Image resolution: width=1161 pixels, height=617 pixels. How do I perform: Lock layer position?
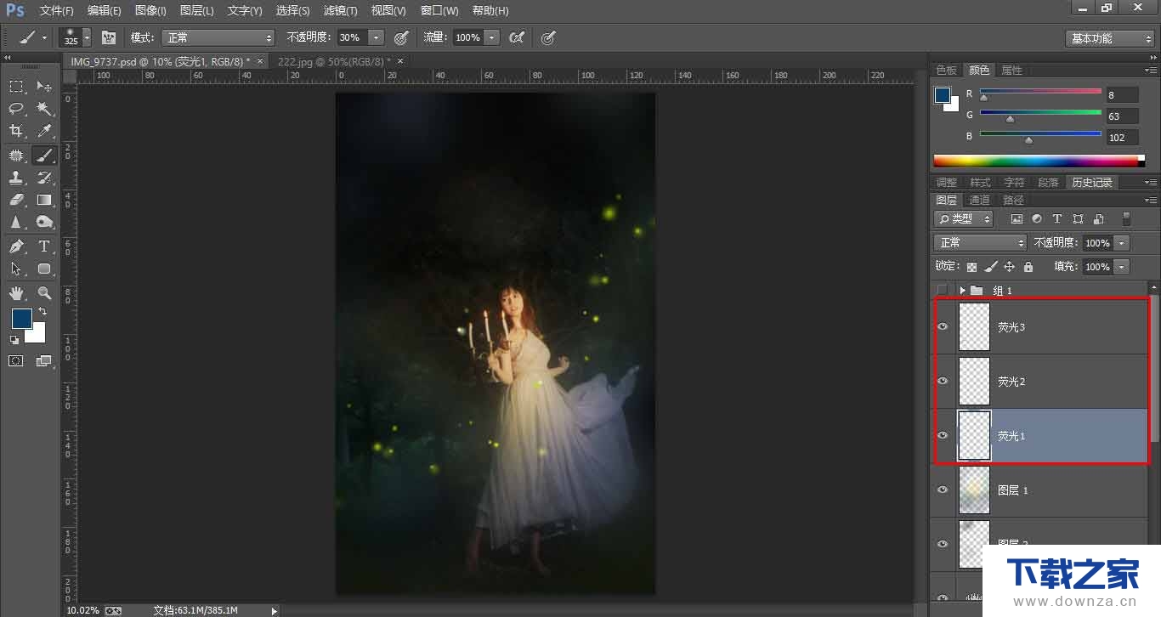pyautogui.click(x=1009, y=266)
